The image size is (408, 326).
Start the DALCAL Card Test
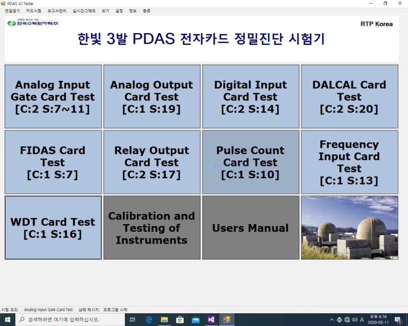(x=349, y=96)
